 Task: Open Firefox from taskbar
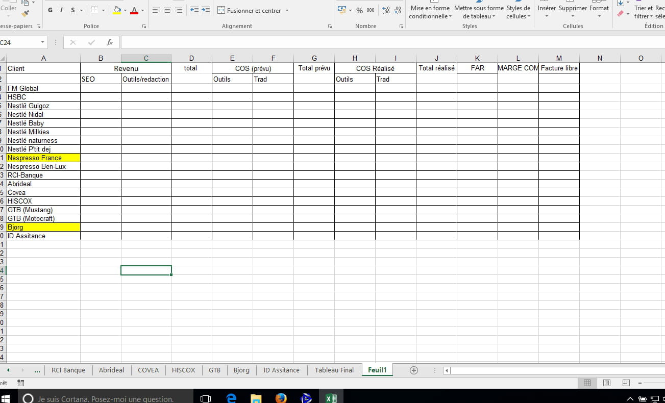(x=281, y=398)
